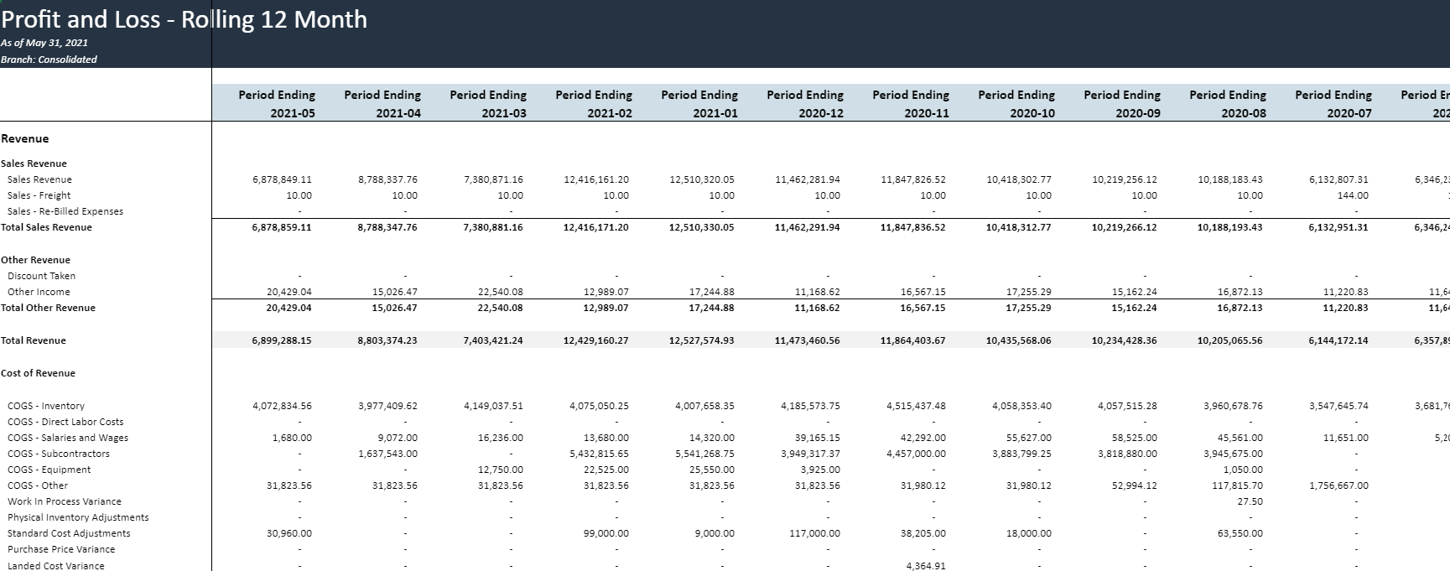Viewport: 1450px width, 571px height.
Task: Click the Landed Cost Variance value 4,364.91
Action: point(926,566)
